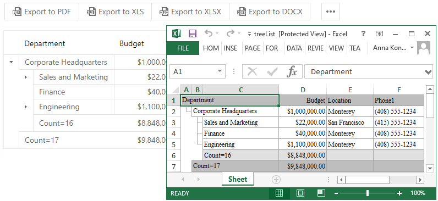Switch to the DATA ribbon tab
This screenshot has height=201, width=438.
coord(294,48)
